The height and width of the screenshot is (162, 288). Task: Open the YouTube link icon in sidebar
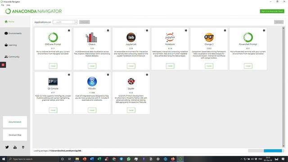coord(15,147)
